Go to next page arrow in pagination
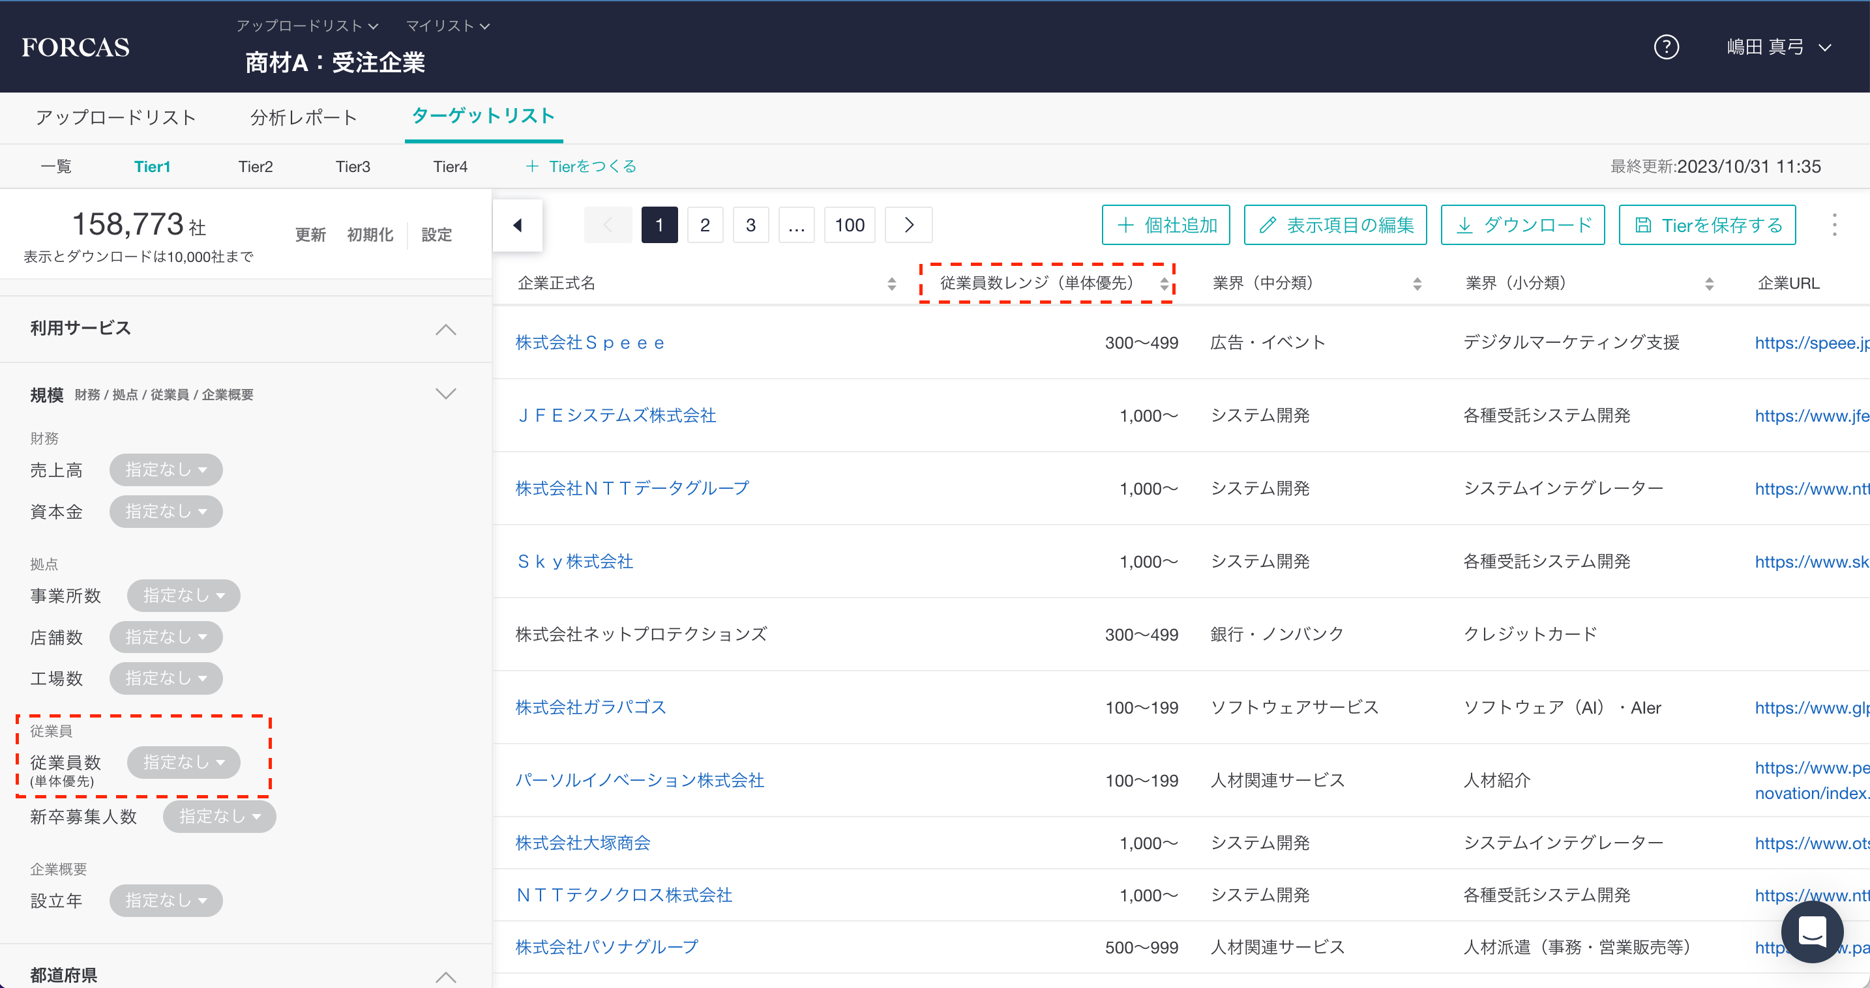 pos(908,225)
